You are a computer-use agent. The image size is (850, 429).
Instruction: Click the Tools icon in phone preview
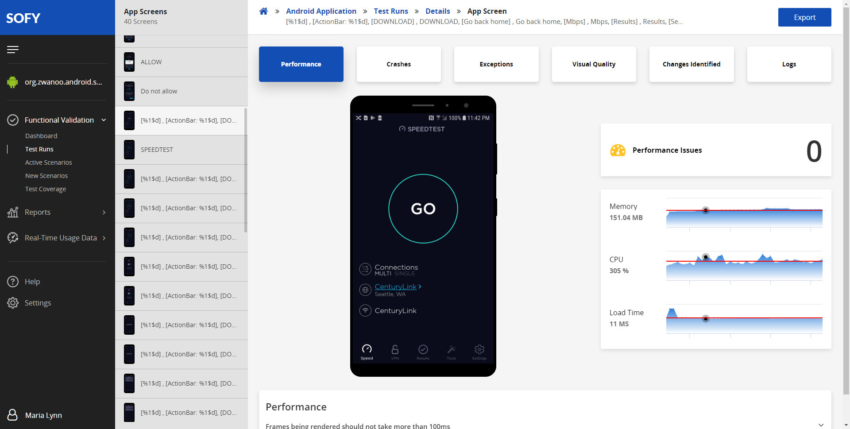tap(451, 352)
